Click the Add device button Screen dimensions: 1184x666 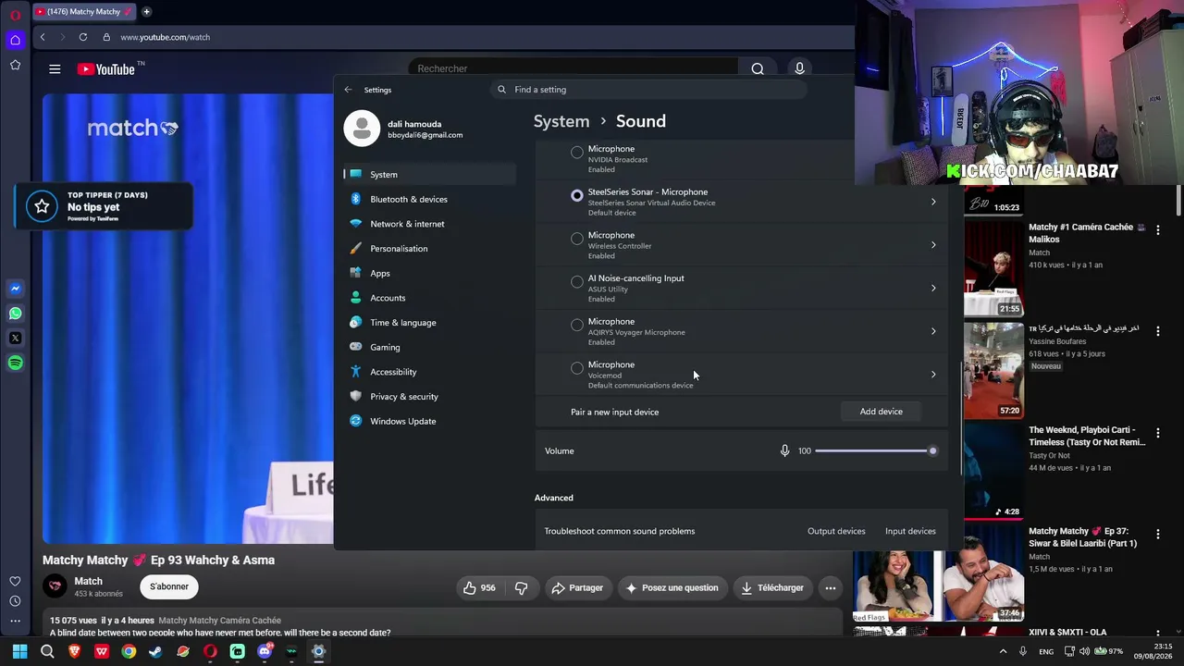click(x=881, y=412)
